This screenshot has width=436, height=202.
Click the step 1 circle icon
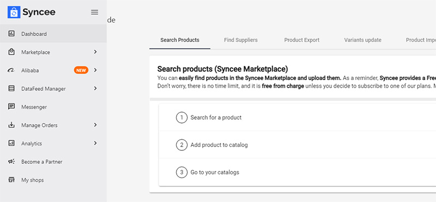pyautogui.click(x=181, y=118)
